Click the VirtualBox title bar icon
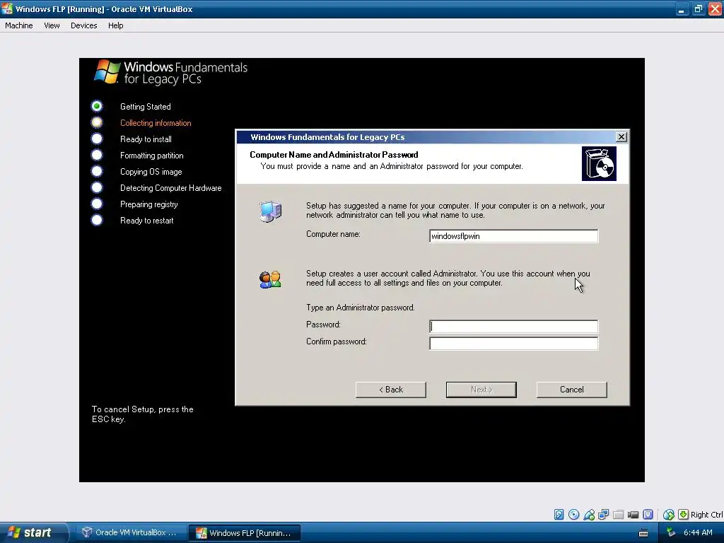Viewport: 724px width, 543px height. click(x=7, y=8)
